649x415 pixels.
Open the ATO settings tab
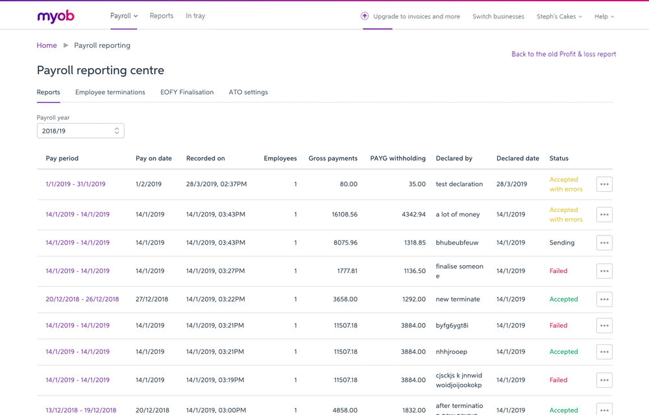(248, 92)
